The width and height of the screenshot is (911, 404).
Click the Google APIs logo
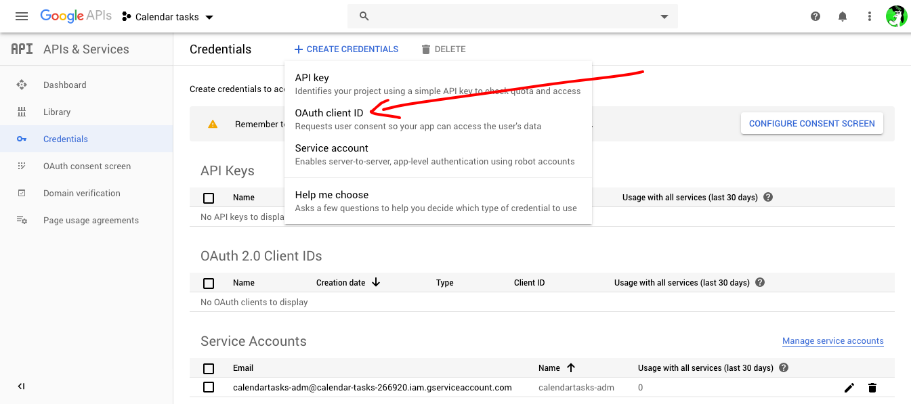tap(76, 16)
